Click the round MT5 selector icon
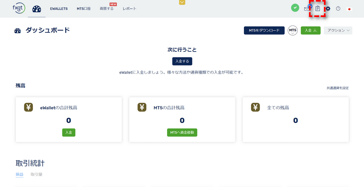The height and width of the screenshot is (187, 364). coord(292,30)
